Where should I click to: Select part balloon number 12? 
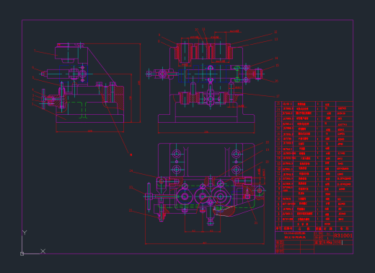(275, 32)
